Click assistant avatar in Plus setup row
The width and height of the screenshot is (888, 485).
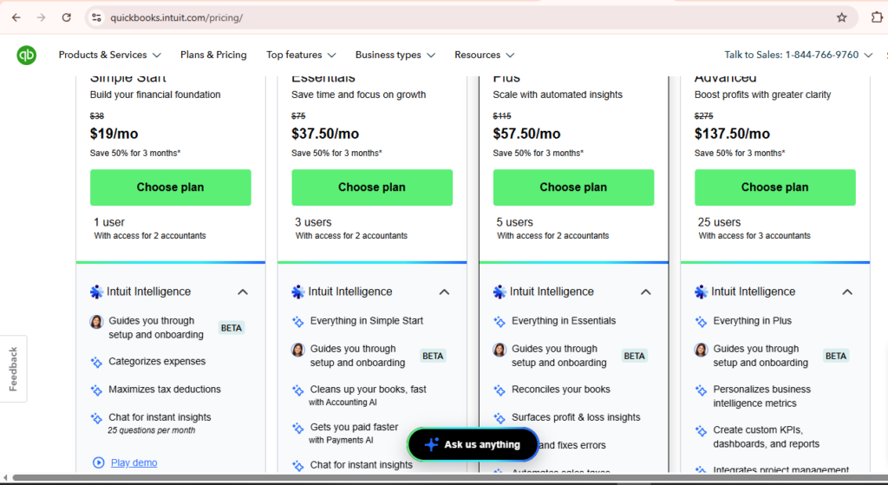499,350
